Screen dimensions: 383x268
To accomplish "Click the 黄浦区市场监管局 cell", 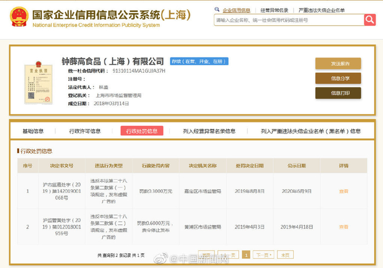I will point(203,227).
